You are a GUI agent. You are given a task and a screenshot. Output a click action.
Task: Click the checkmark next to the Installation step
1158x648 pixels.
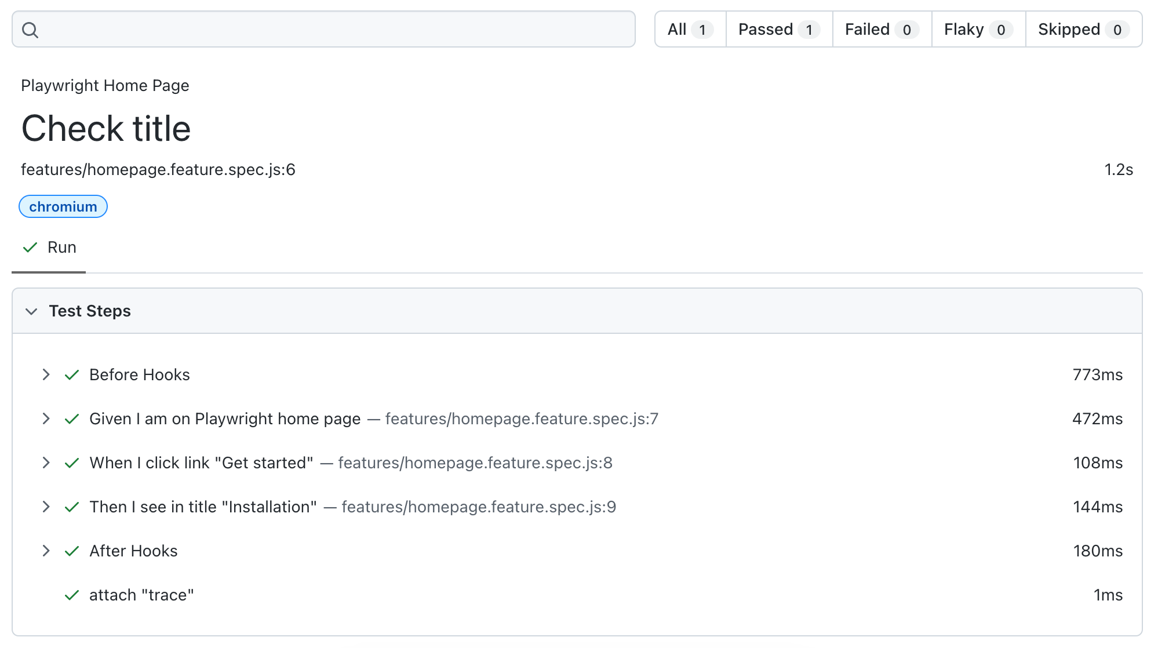pos(72,507)
